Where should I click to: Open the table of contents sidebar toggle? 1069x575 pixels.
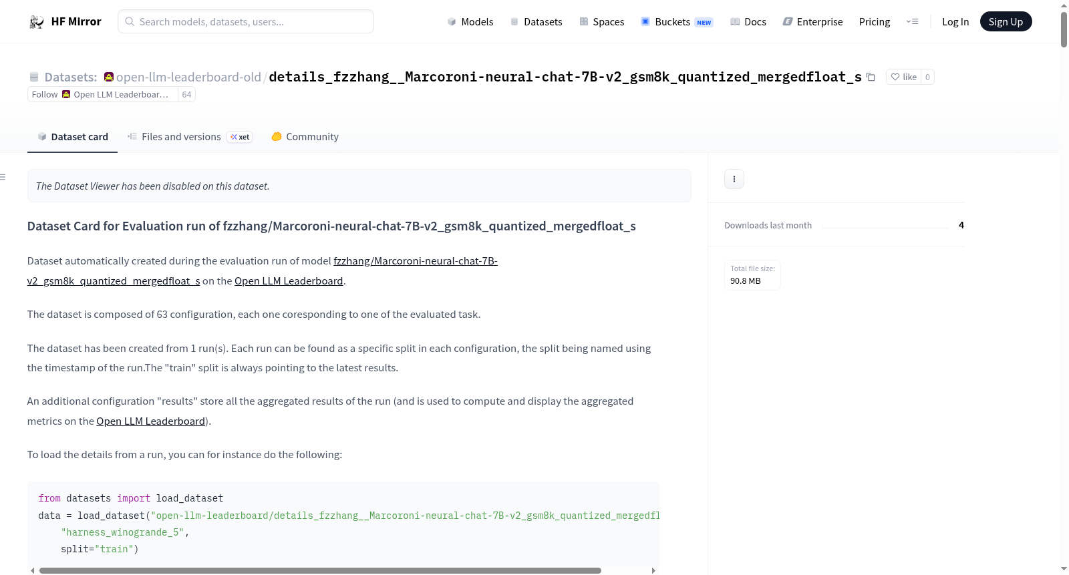pos(3,177)
